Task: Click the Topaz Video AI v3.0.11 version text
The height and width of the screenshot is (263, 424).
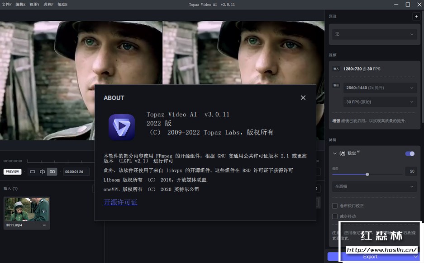Action: pyautogui.click(x=188, y=115)
